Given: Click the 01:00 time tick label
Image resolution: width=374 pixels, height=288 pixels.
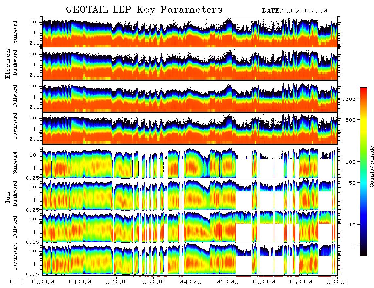Looking at the screenshot, I should click(80, 282).
